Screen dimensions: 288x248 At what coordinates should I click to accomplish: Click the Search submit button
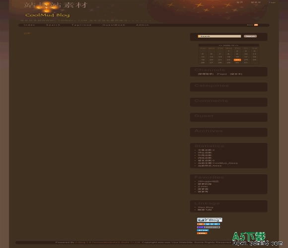(x=250, y=36)
